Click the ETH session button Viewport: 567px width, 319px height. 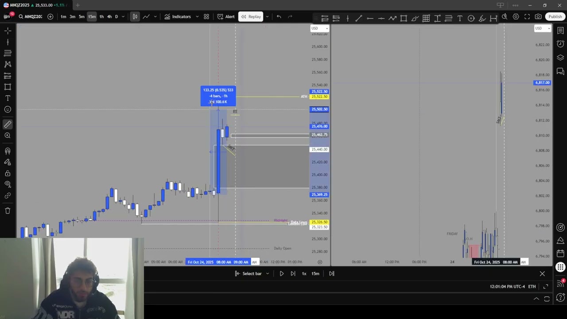(x=532, y=286)
